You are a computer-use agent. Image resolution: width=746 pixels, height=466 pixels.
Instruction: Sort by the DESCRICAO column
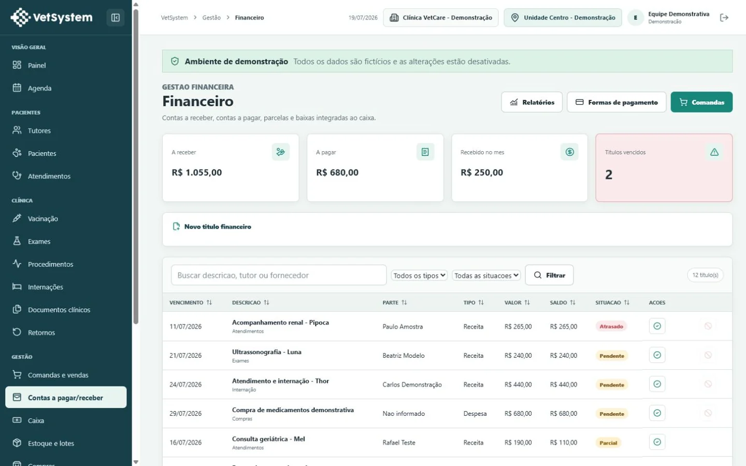[x=251, y=302]
